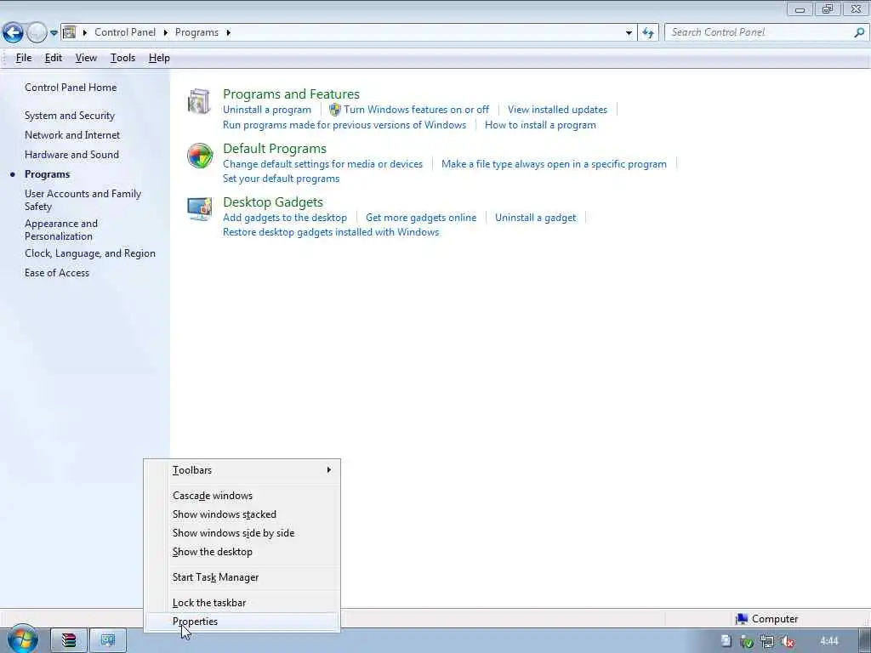Open the View menu

coord(86,58)
